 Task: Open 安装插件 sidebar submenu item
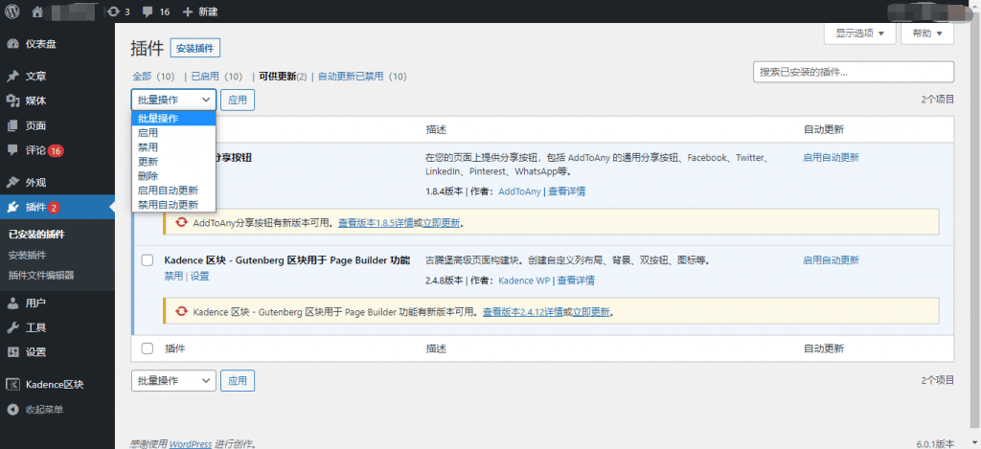pyautogui.click(x=27, y=256)
